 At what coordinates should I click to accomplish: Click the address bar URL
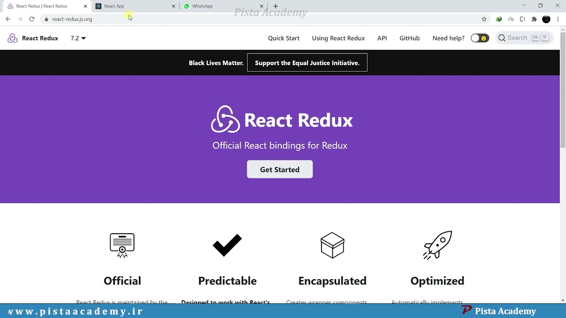(x=72, y=19)
